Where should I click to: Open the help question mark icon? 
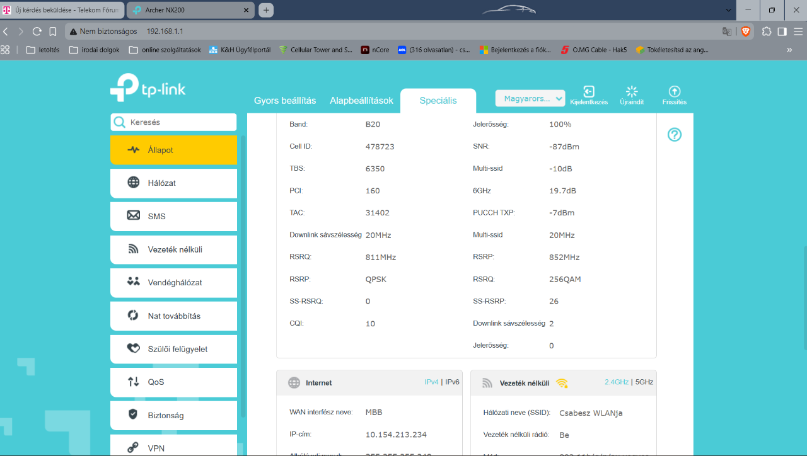coord(675,134)
